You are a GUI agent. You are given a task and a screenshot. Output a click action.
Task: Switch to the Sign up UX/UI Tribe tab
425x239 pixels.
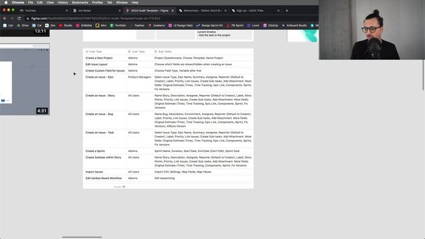coord(255,11)
